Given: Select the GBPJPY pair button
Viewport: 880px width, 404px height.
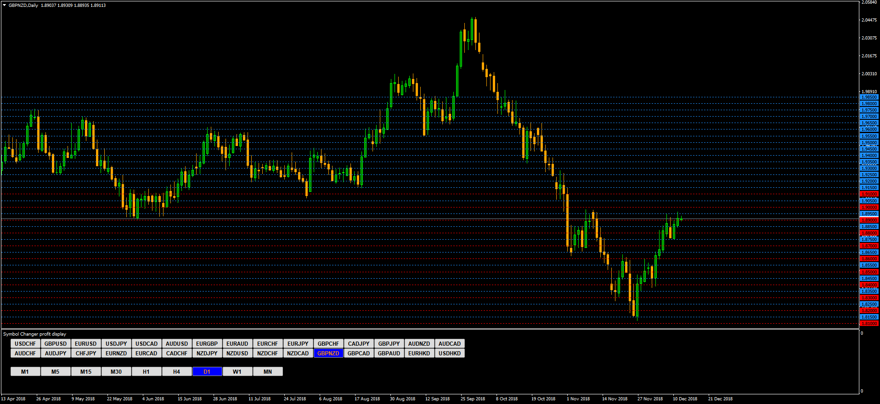Looking at the screenshot, I should click(389, 344).
